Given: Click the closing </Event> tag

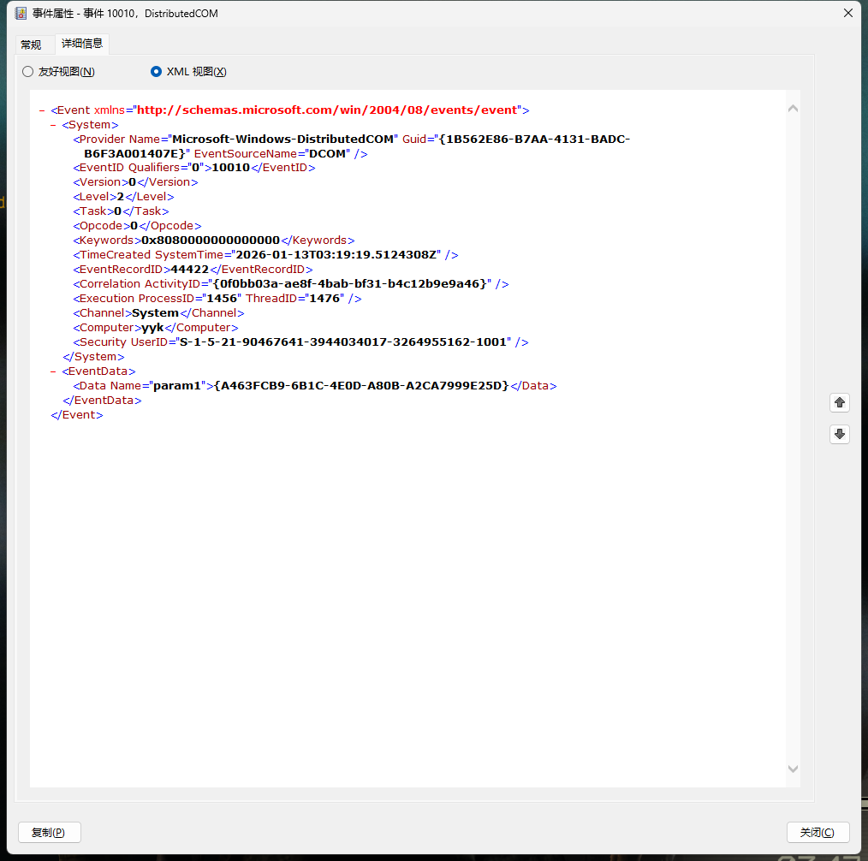Looking at the screenshot, I should click(77, 415).
